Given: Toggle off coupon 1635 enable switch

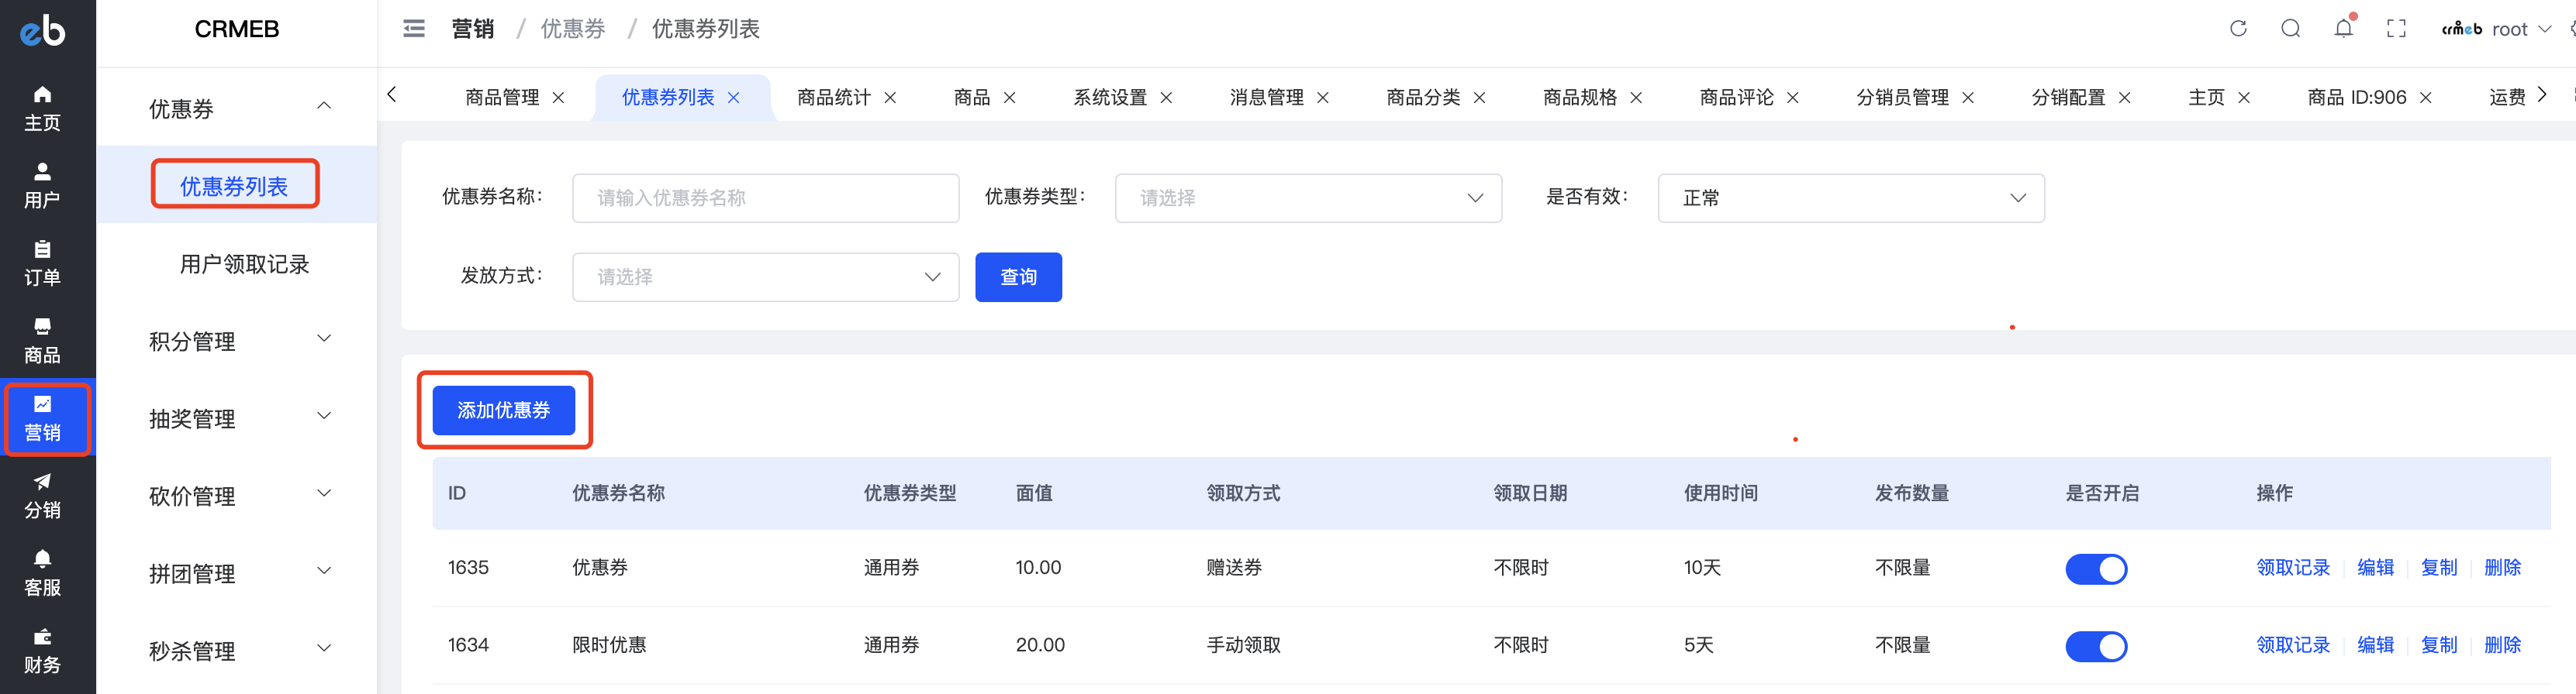Looking at the screenshot, I should click(x=2096, y=569).
